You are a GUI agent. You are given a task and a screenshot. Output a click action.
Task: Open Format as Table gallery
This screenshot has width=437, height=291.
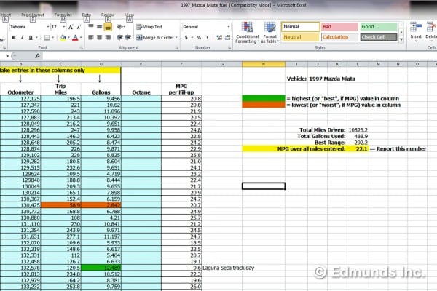[269, 33]
